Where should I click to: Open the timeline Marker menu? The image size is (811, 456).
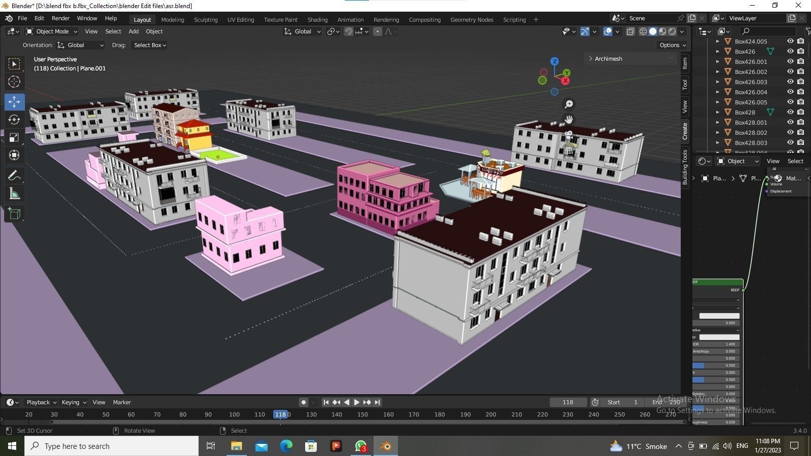(x=122, y=402)
